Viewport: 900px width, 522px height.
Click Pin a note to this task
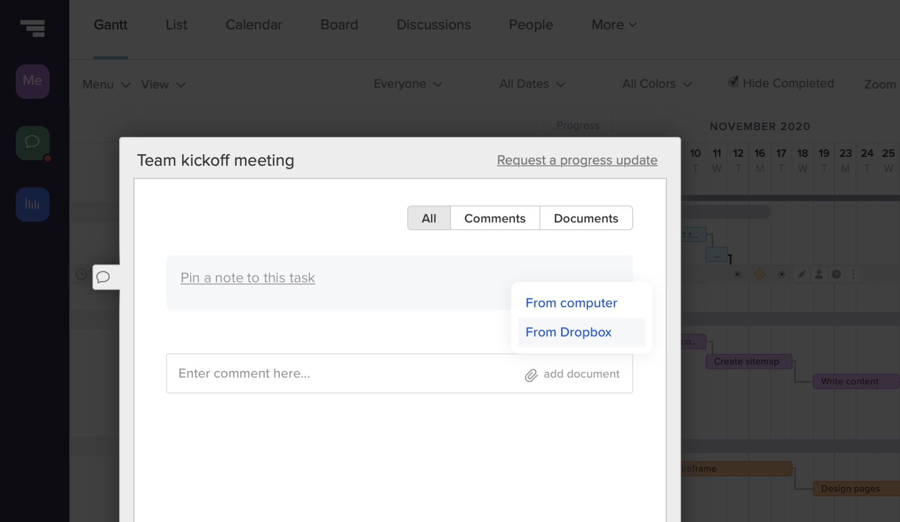(247, 277)
